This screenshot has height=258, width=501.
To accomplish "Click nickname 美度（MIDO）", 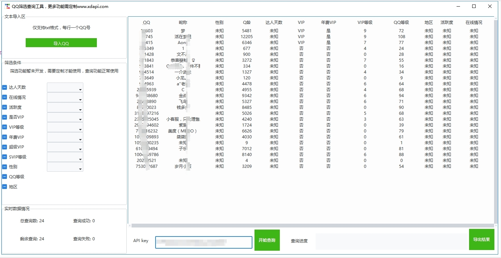I will pos(183,131).
